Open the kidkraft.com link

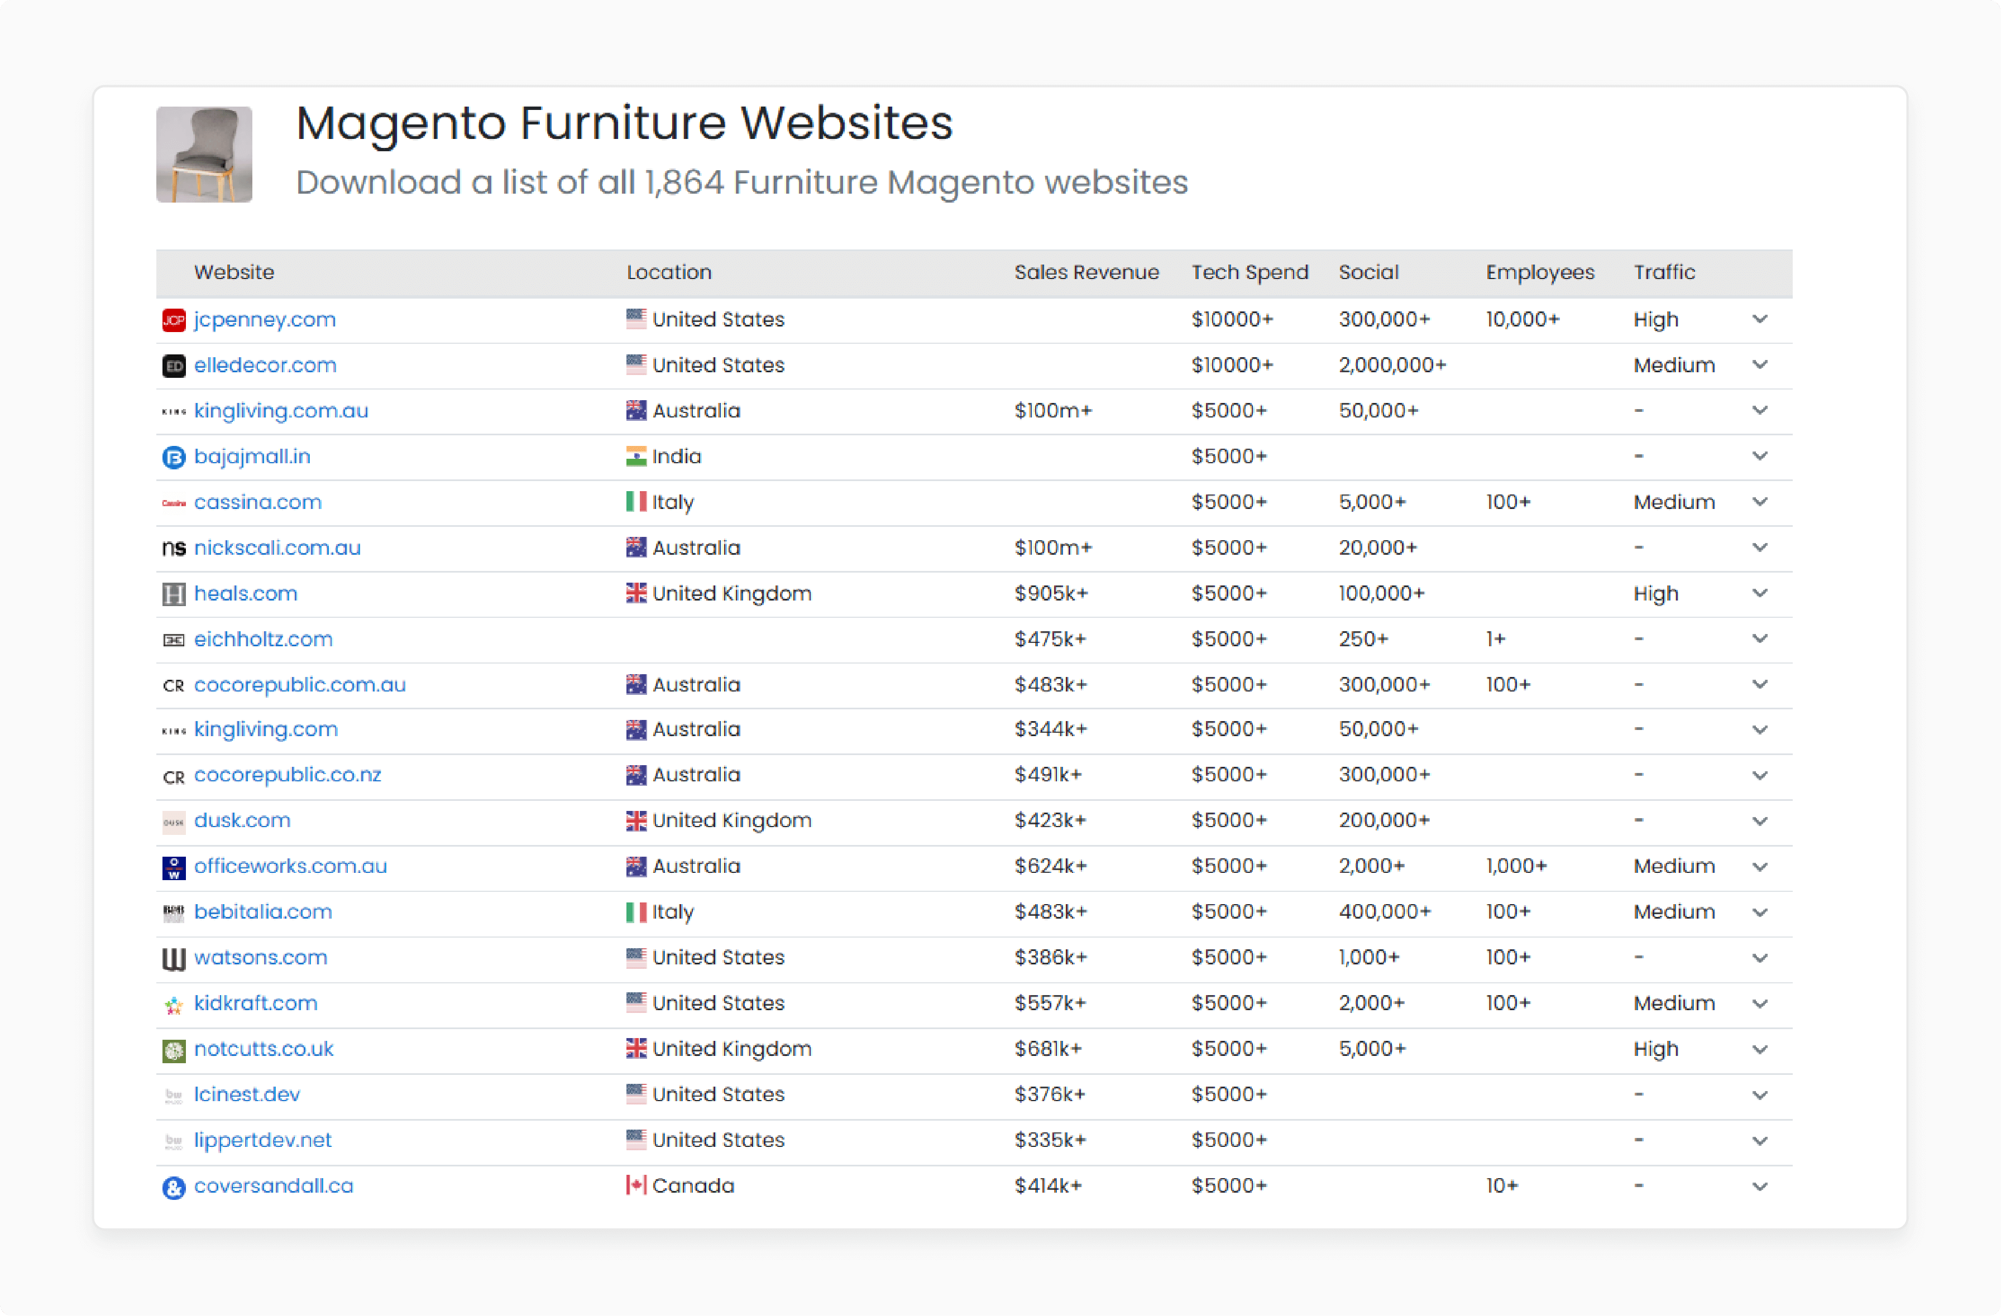pyautogui.click(x=256, y=1002)
